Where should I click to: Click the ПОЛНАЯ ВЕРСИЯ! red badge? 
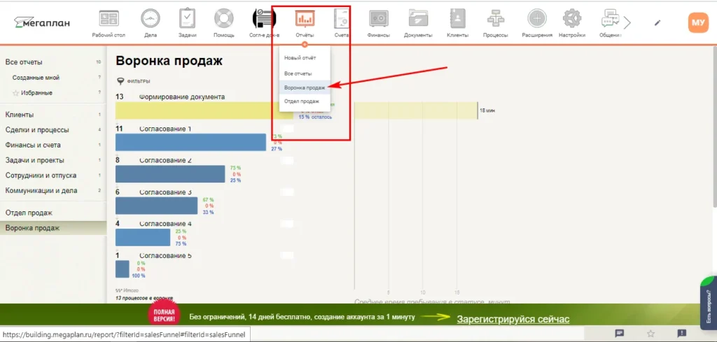pyautogui.click(x=164, y=315)
